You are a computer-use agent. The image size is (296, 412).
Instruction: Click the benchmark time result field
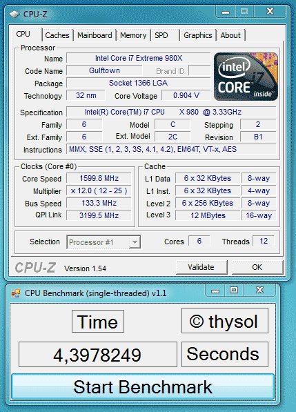pyautogui.click(x=98, y=355)
